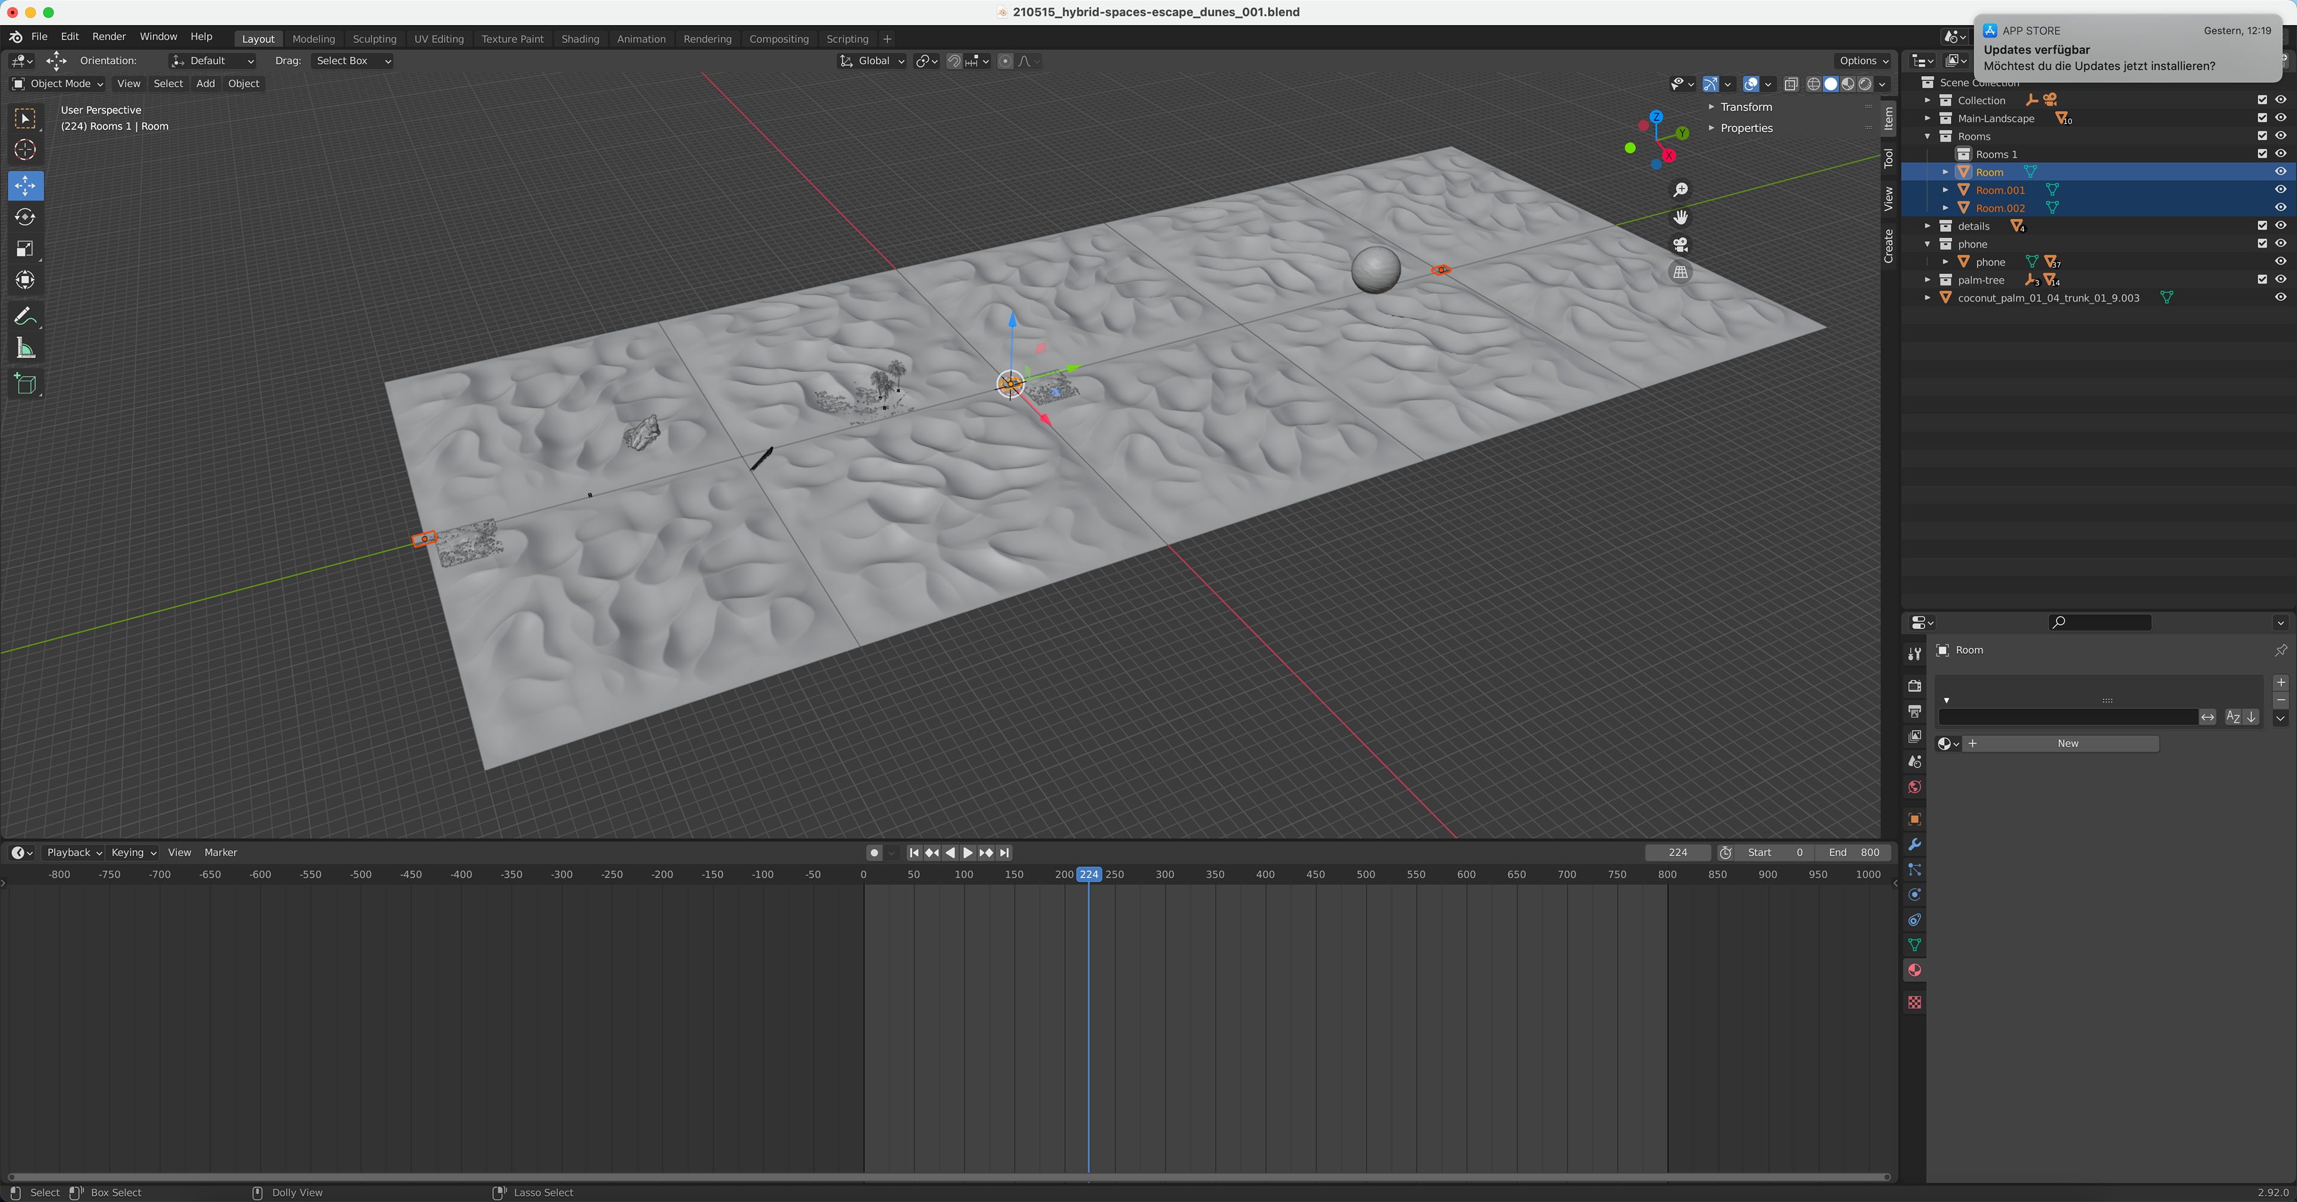Select the Rotate tool

click(x=25, y=217)
